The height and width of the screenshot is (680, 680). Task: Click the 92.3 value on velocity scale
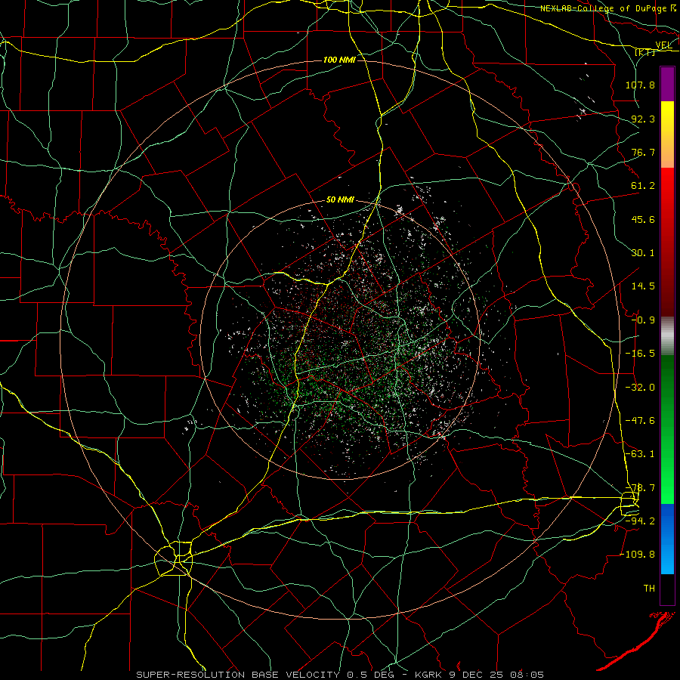pos(643,119)
